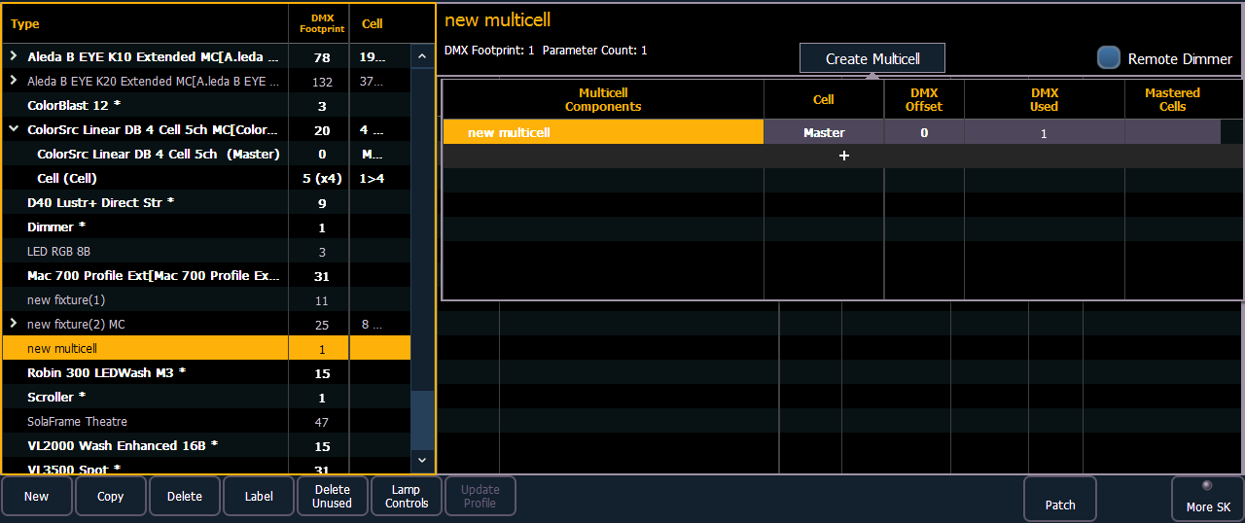Click the DMX Used value 1
Viewport: 1245px width, 523px height.
(1044, 133)
